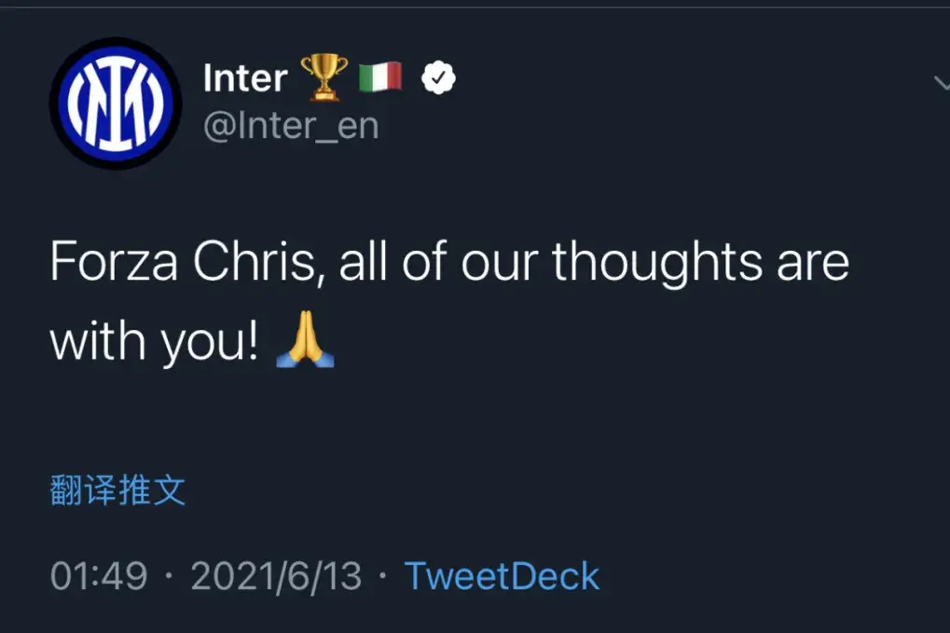950x633 pixels.
Task: Click the 2021/6/13 date
Action: [276, 576]
